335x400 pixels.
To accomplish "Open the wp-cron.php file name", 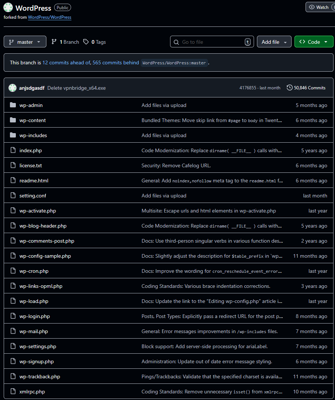I will coord(34,271).
